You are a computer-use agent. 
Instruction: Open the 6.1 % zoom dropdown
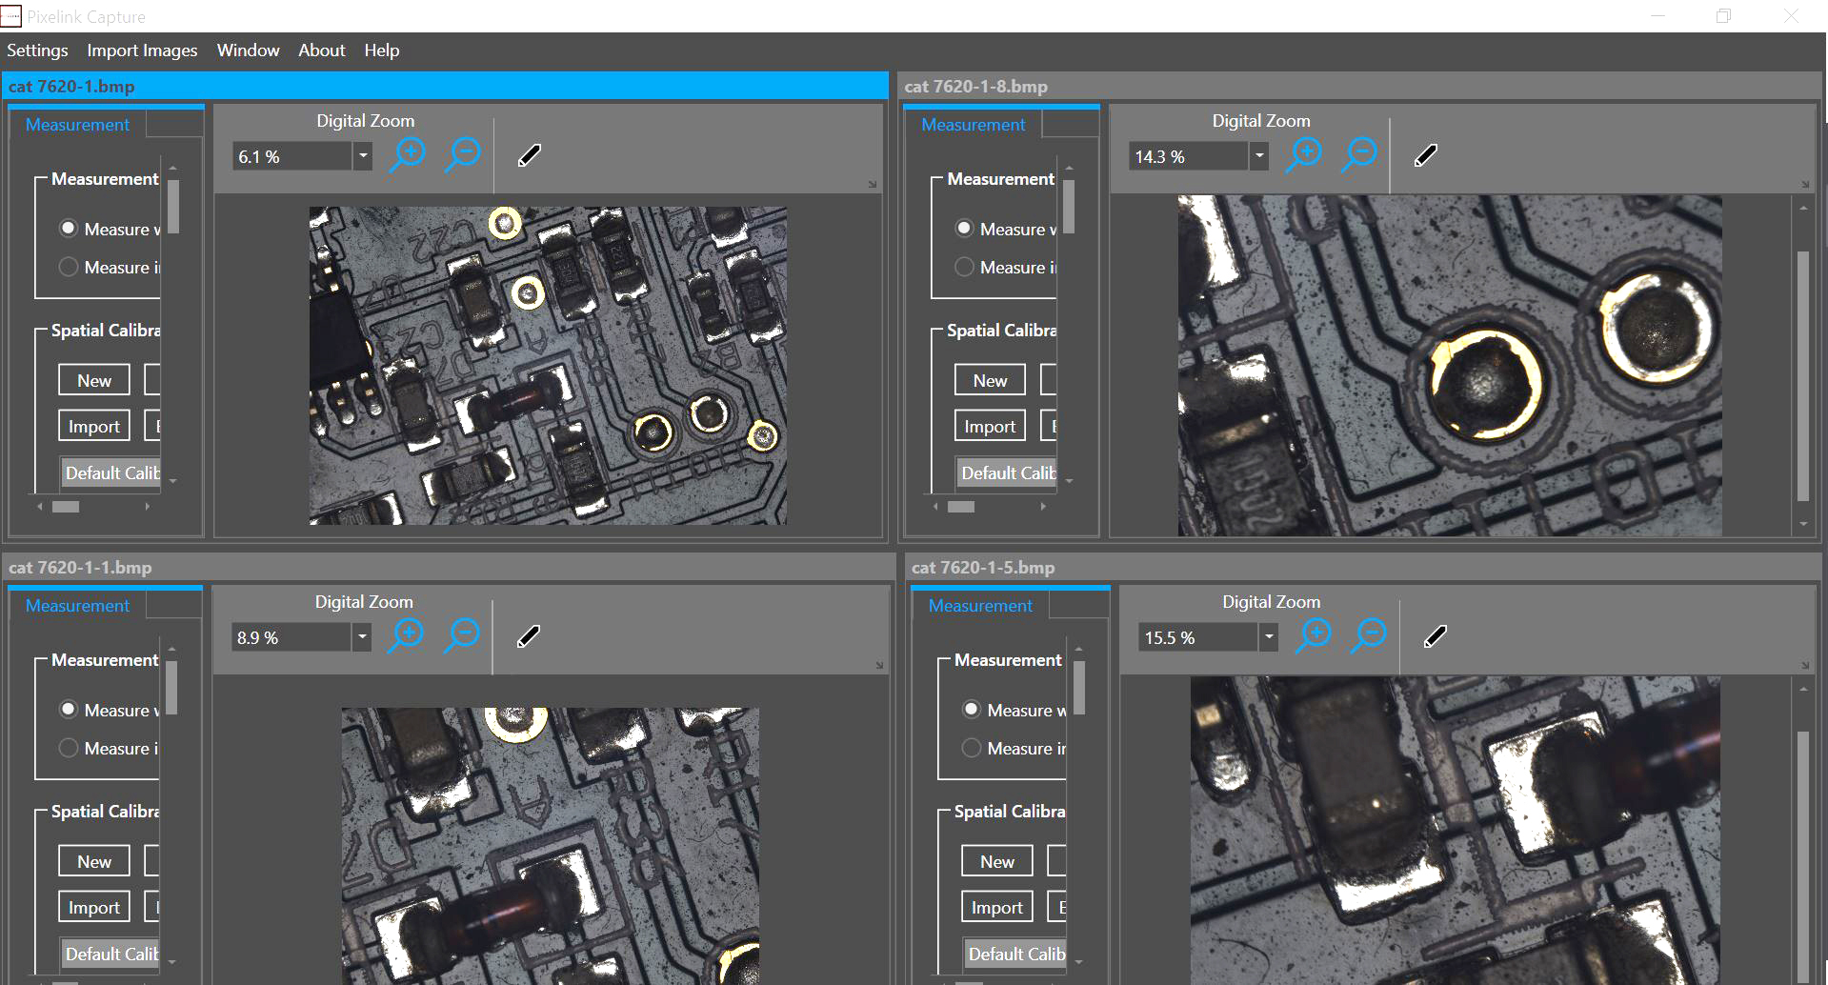(362, 155)
